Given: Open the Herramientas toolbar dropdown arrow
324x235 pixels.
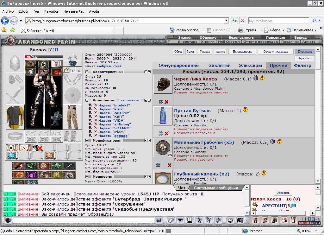Looking at the screenshot, I should [315, 30].
